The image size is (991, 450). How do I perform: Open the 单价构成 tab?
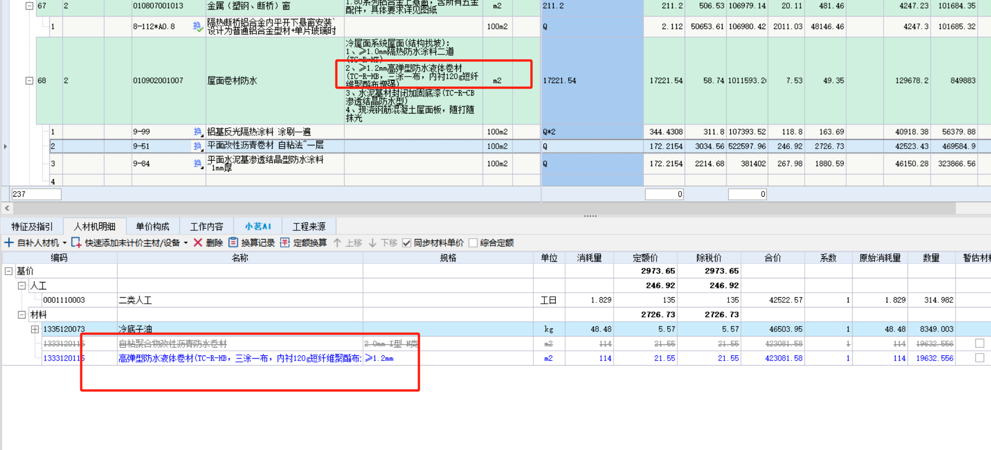[152, 227]
